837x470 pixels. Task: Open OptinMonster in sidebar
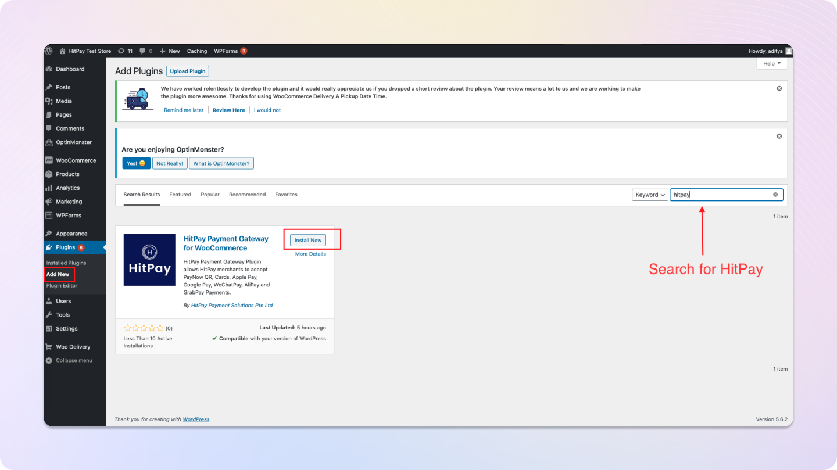click(75, 142)
